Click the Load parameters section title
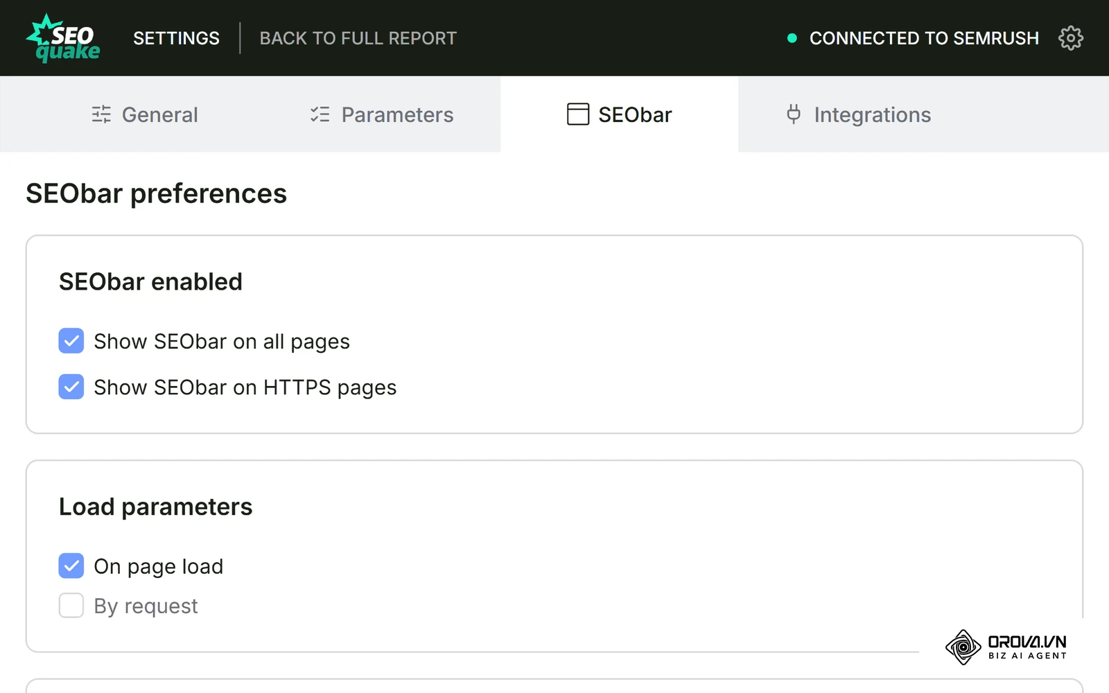This screenshot has width=1109, height=693. coord(155,507)
